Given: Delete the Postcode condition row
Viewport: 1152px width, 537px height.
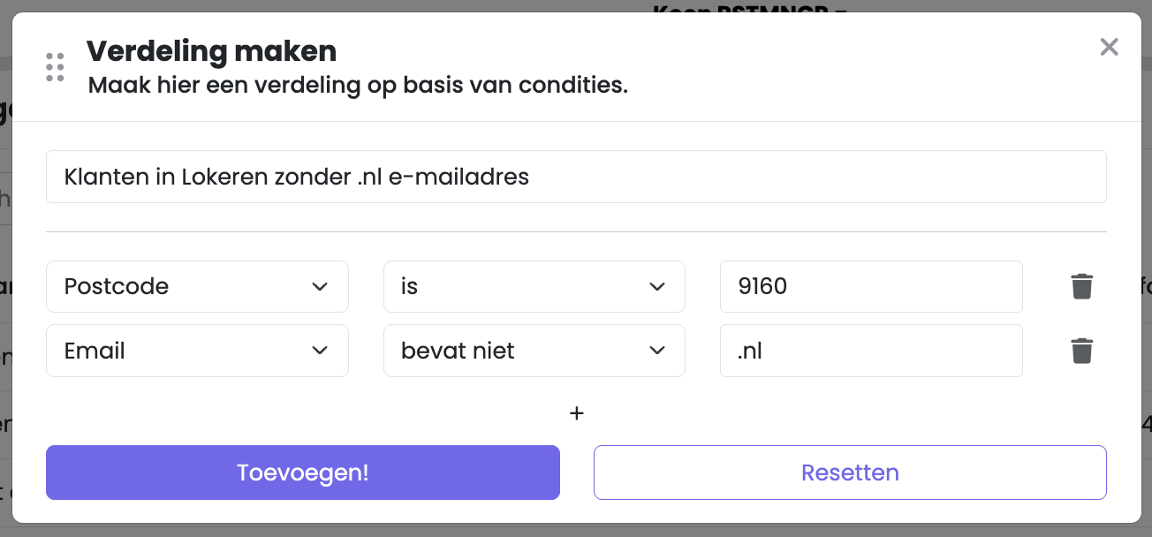Looking at the screenshot, I should click(x=1082, y=286).
